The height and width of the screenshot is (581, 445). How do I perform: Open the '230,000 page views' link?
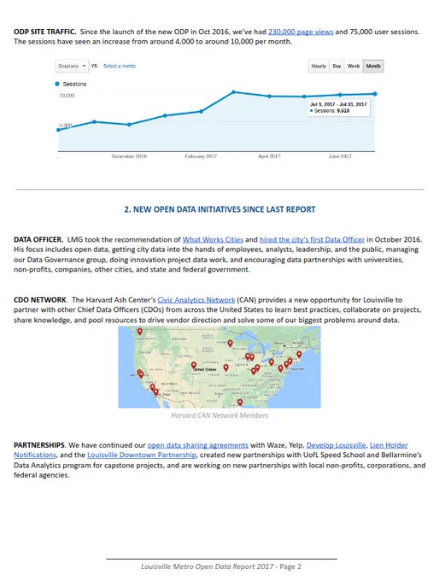coord(301,32)
